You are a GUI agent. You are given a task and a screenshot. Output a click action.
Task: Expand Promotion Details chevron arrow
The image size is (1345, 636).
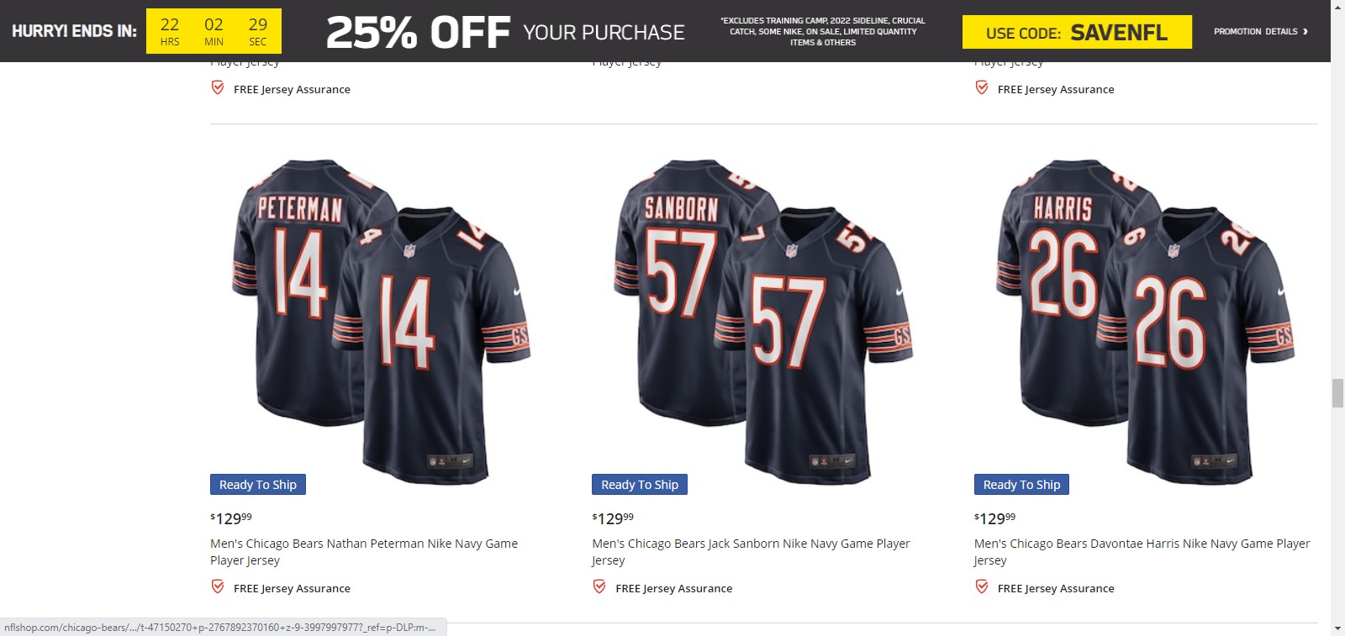click(x=1305, y=32)
